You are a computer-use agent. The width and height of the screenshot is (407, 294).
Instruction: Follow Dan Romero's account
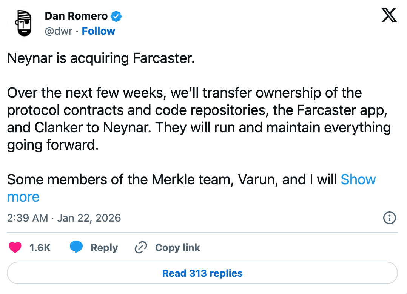click(x=99, y=31)
